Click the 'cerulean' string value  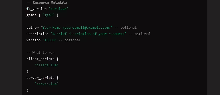tap(59, 9)
